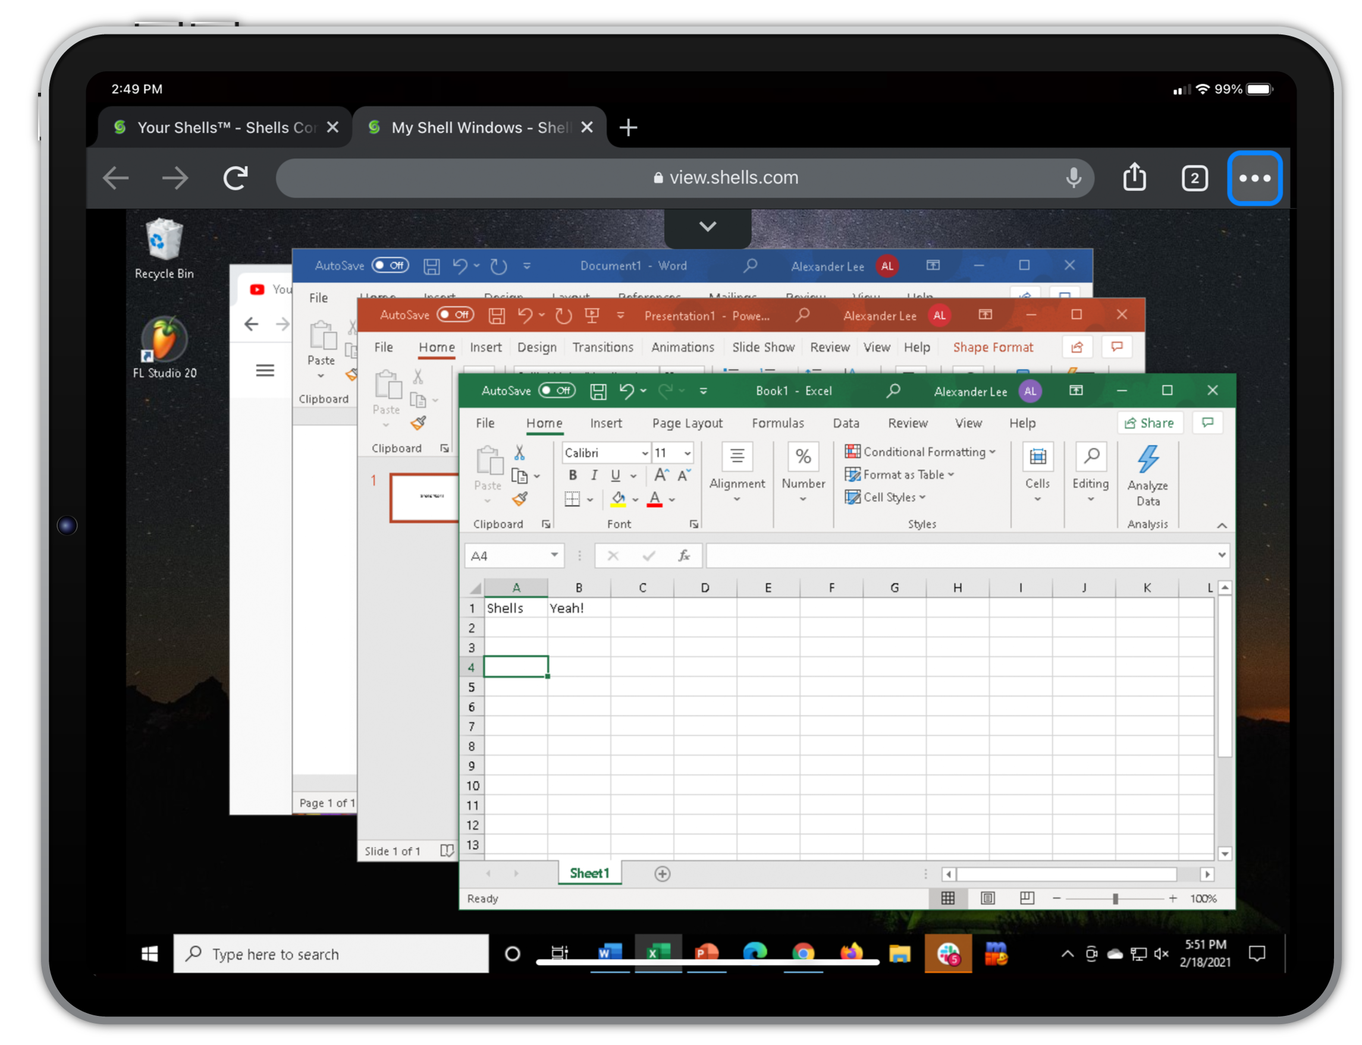The width and height of the screenshot is (1362, 1045).
Task: Click the zoom slider handle in Excel
Action: (1115, 899)
